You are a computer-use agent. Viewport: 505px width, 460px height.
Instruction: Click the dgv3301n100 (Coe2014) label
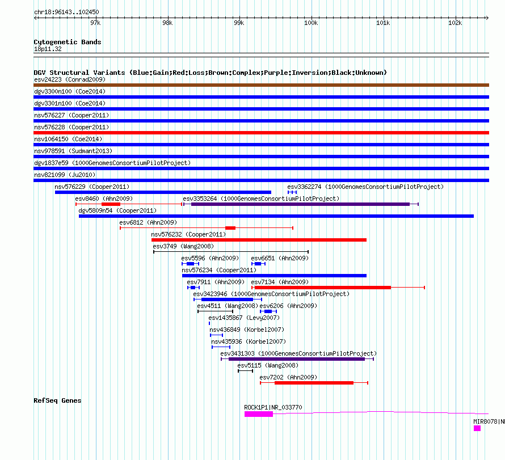70,103
